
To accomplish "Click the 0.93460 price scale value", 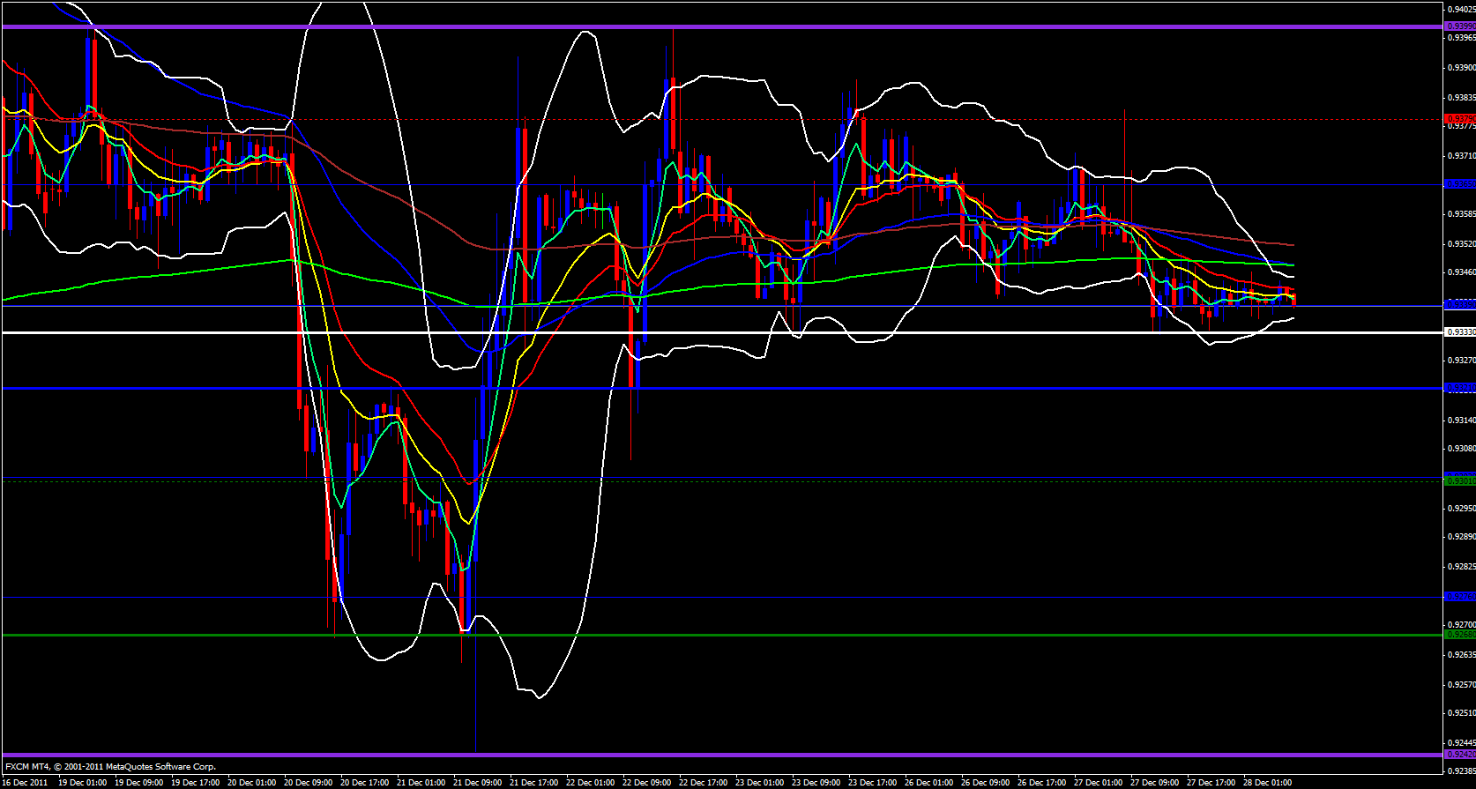I will pos(1461,272).
